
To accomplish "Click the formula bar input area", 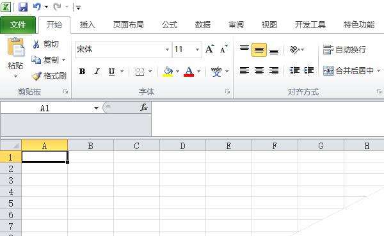I will [268, 119].
